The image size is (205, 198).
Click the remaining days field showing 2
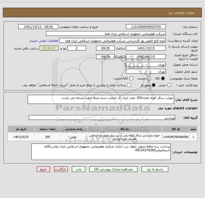[x=77, y=48]
